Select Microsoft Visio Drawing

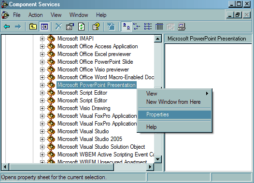click(x=84, y=108)
